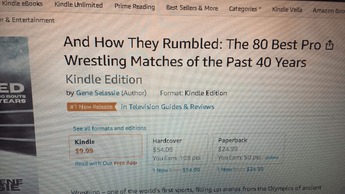Go to Prime Reading
Viewport: 345px width, 194px height.
(134, 7)
